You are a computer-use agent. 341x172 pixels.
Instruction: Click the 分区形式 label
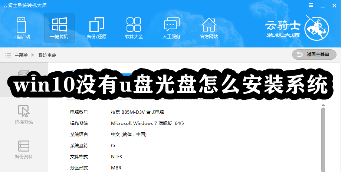click(x=79, y=168)
